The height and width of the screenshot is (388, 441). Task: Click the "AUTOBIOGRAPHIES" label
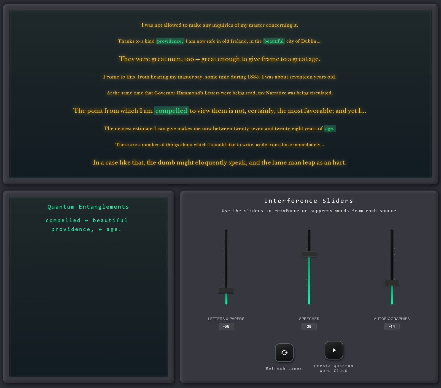(x=392, y=319)
